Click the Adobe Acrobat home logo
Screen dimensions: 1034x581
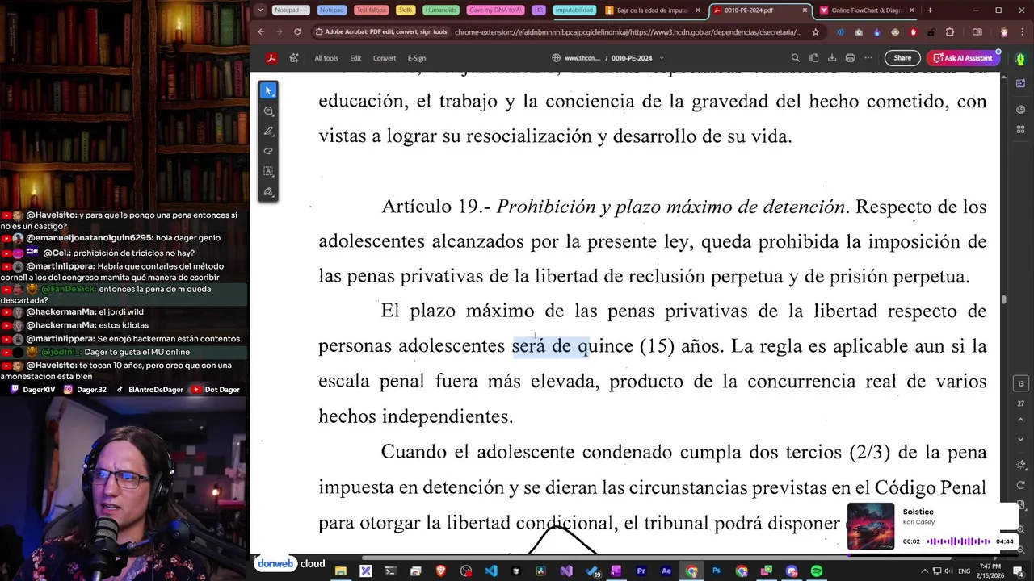271,58
